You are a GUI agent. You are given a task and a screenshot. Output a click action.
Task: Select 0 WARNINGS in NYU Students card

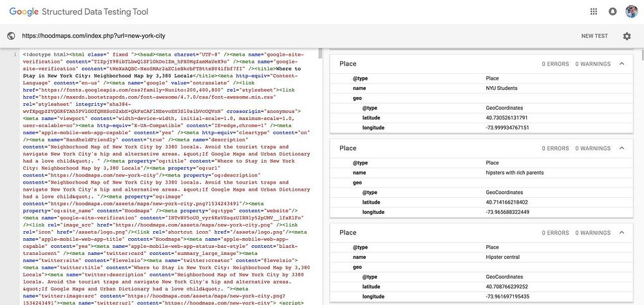592,64
